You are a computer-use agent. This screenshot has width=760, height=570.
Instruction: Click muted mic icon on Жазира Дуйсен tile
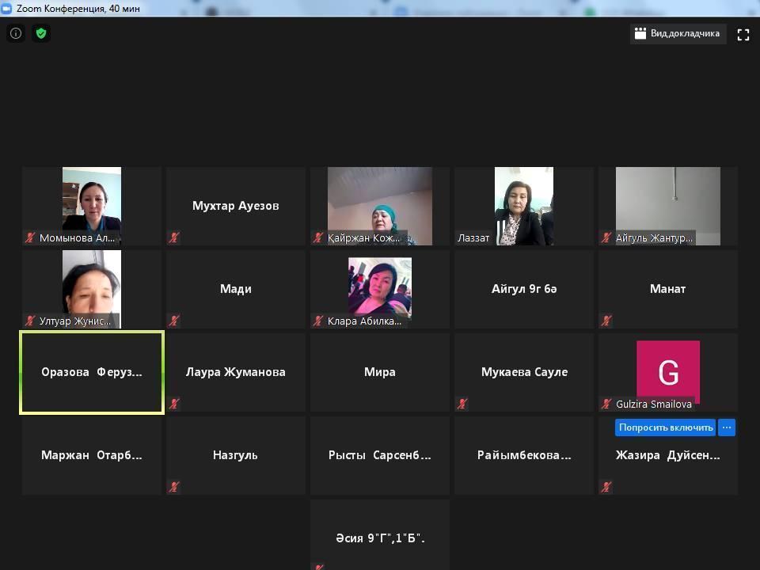click(x=606, y=487)
